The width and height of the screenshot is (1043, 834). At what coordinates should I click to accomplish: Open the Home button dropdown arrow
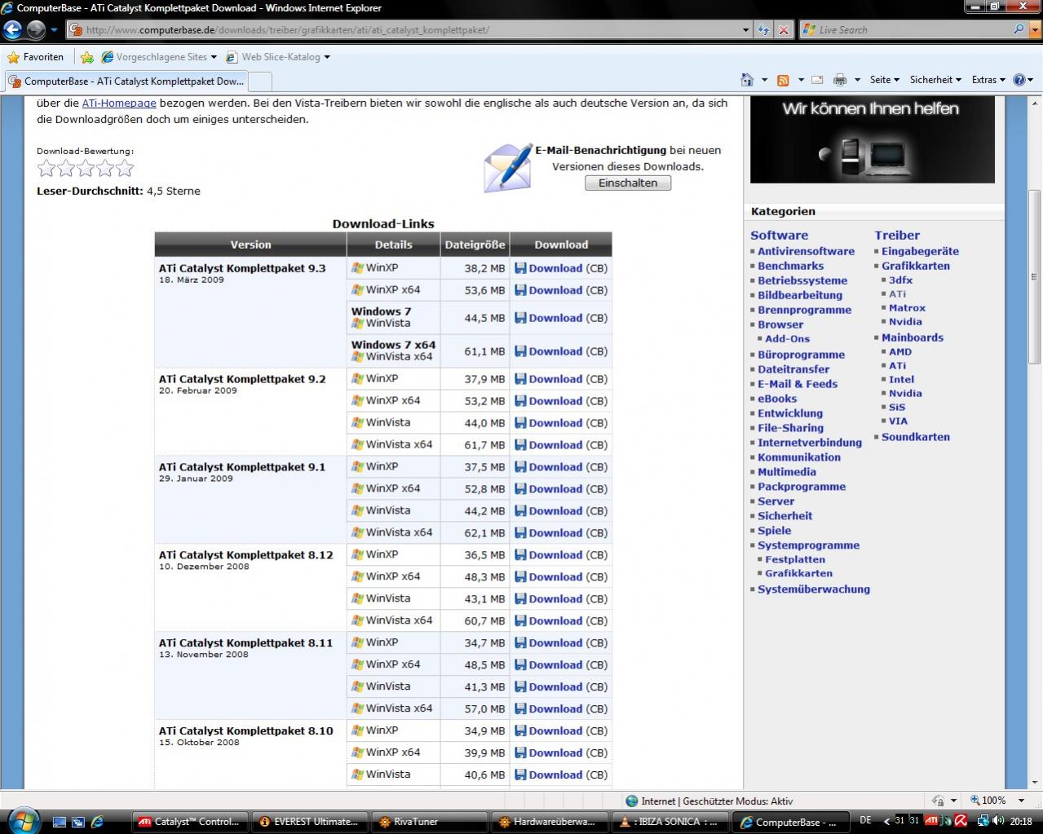(x=764, y=80)
